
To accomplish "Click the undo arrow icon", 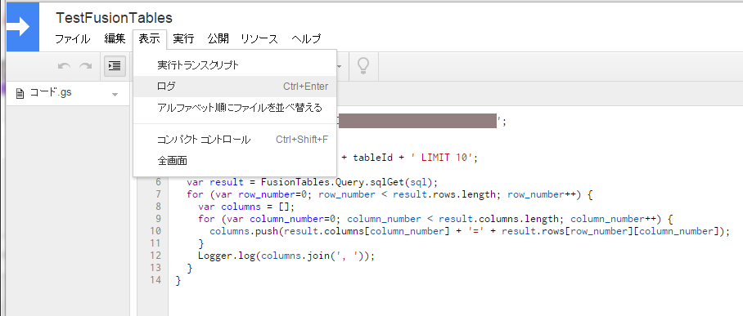I will [64, 66].
